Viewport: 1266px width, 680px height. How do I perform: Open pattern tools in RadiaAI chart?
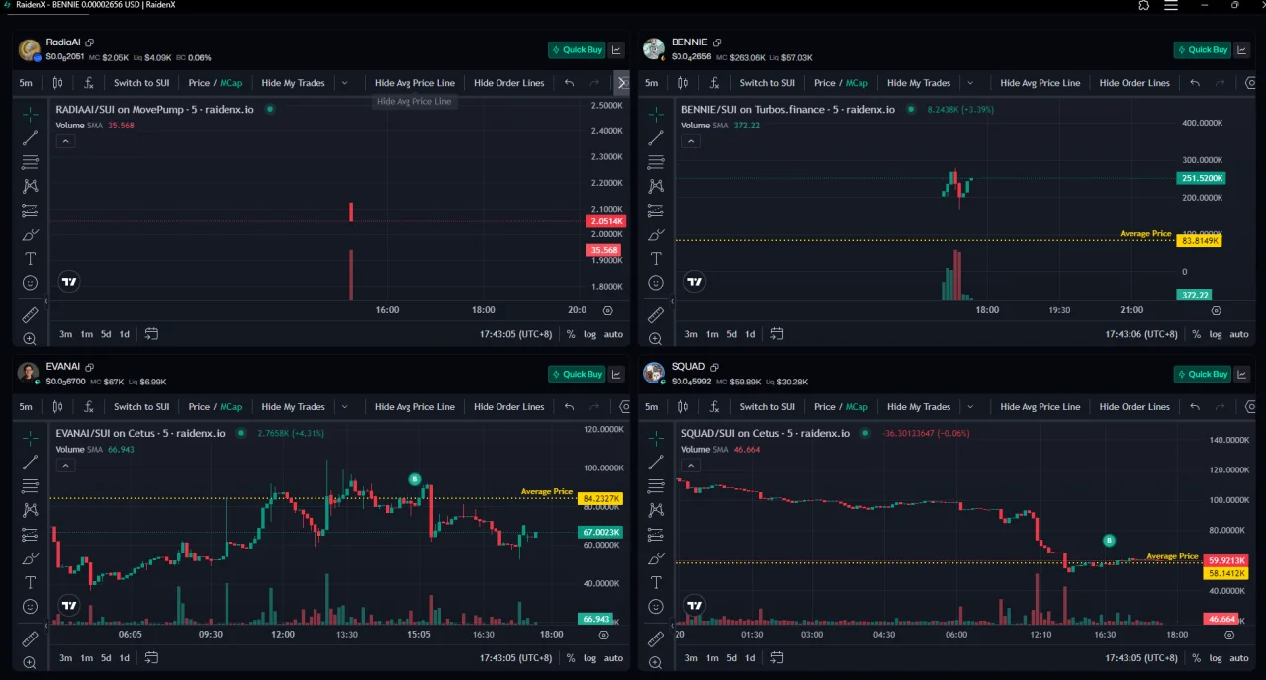[x=30, y=186]
